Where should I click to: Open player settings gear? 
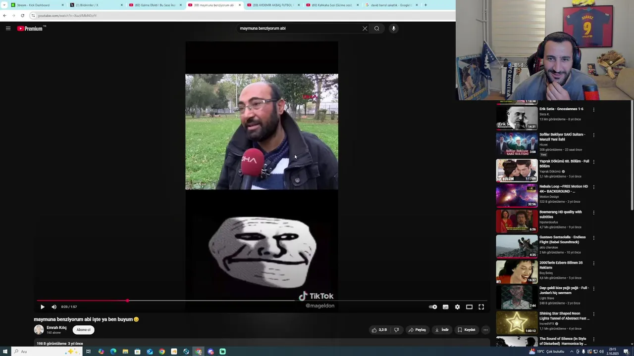point(457,307)
